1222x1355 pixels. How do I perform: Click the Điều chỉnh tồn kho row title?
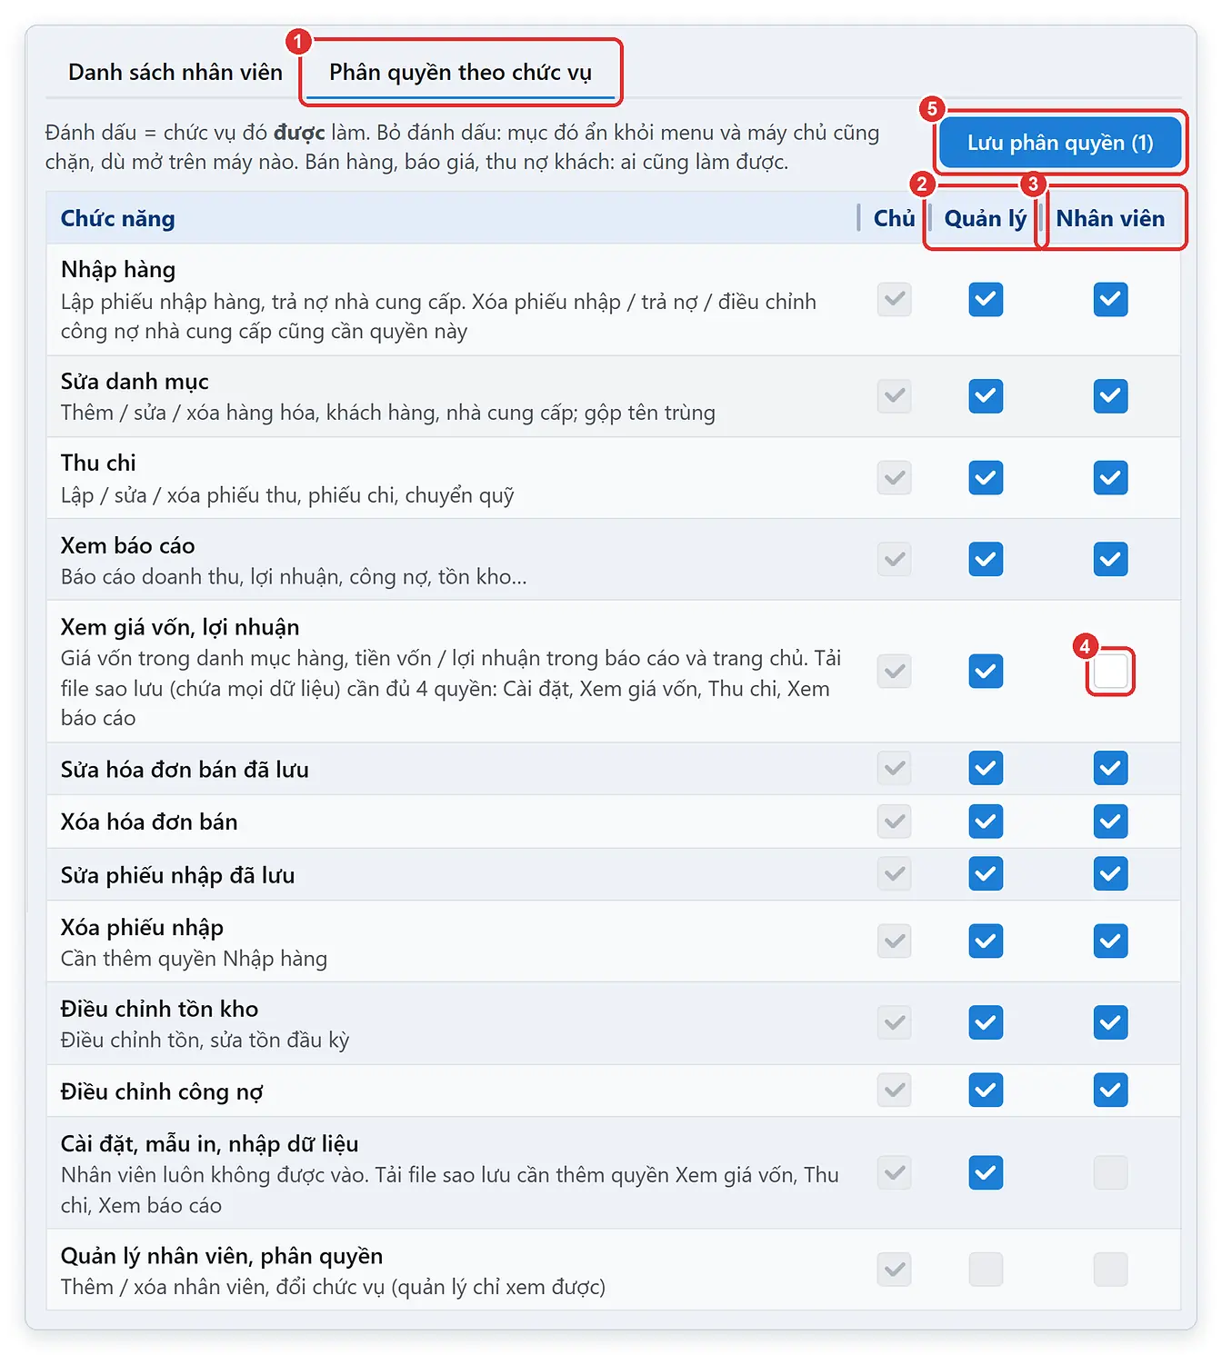point(159,1009)
